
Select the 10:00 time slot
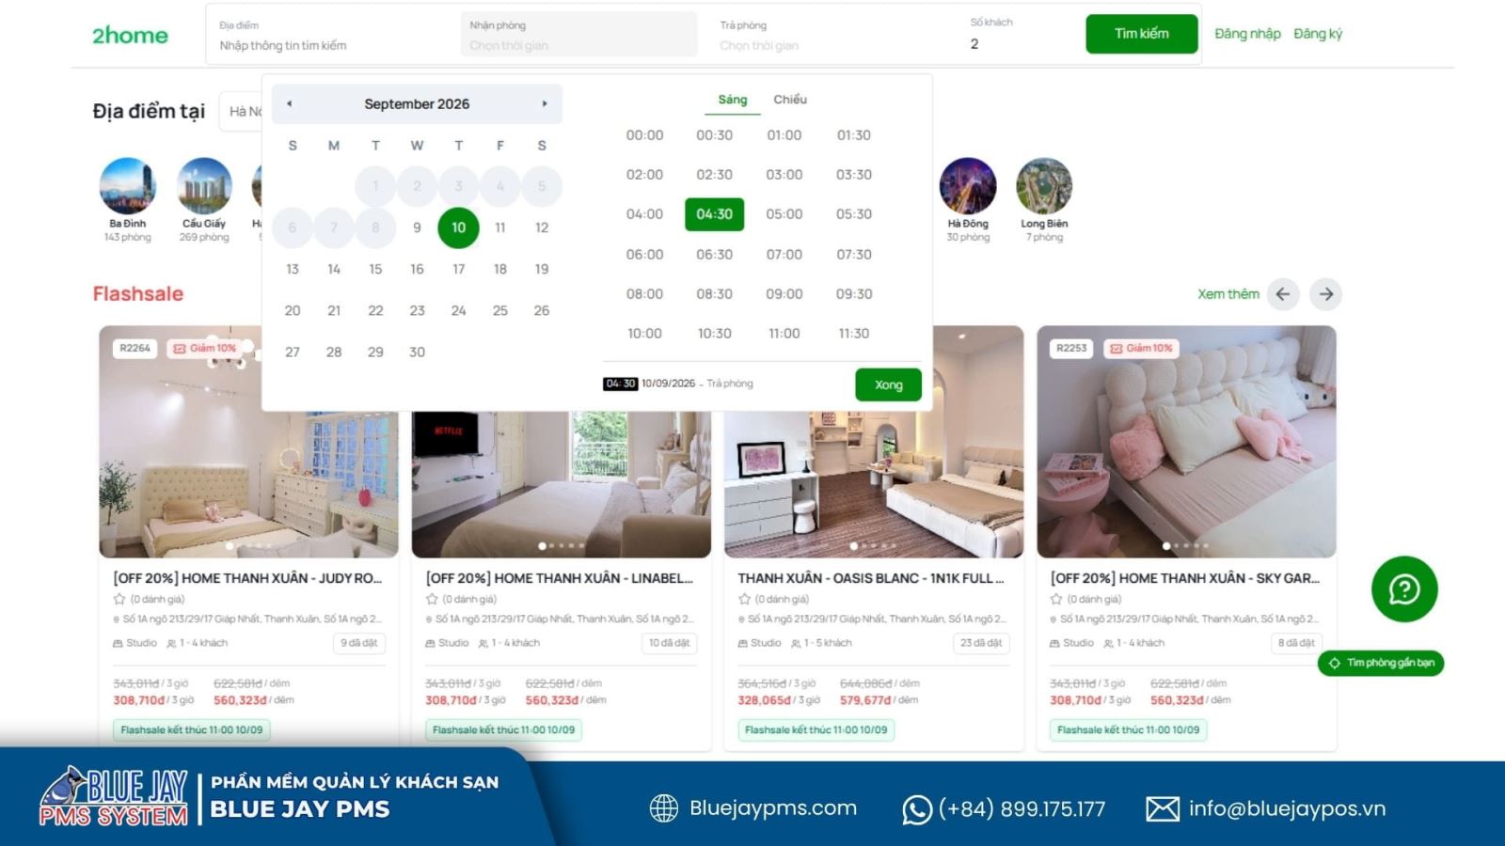tap(644, 334)
